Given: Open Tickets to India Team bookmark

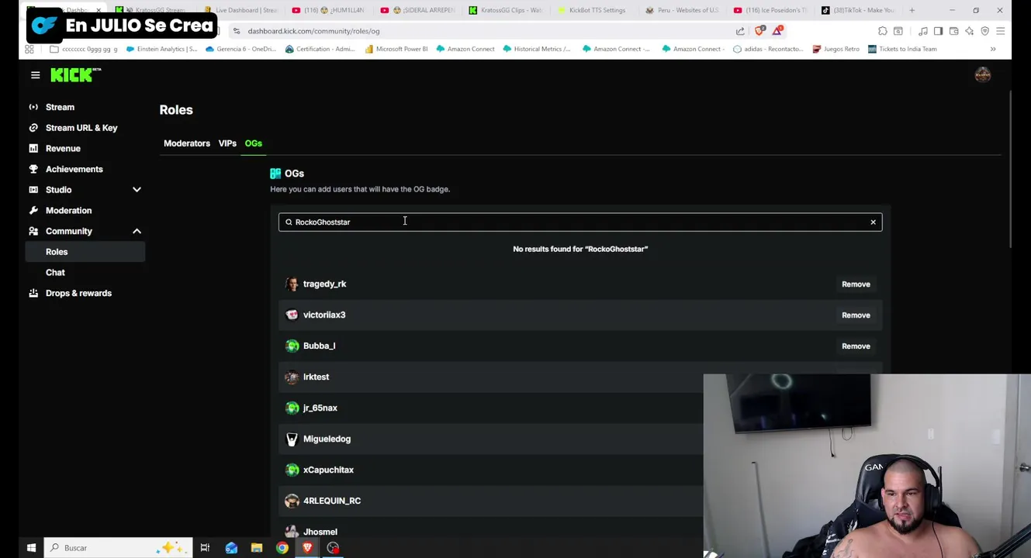Looking at the screenshot, I should coord(902,49).
